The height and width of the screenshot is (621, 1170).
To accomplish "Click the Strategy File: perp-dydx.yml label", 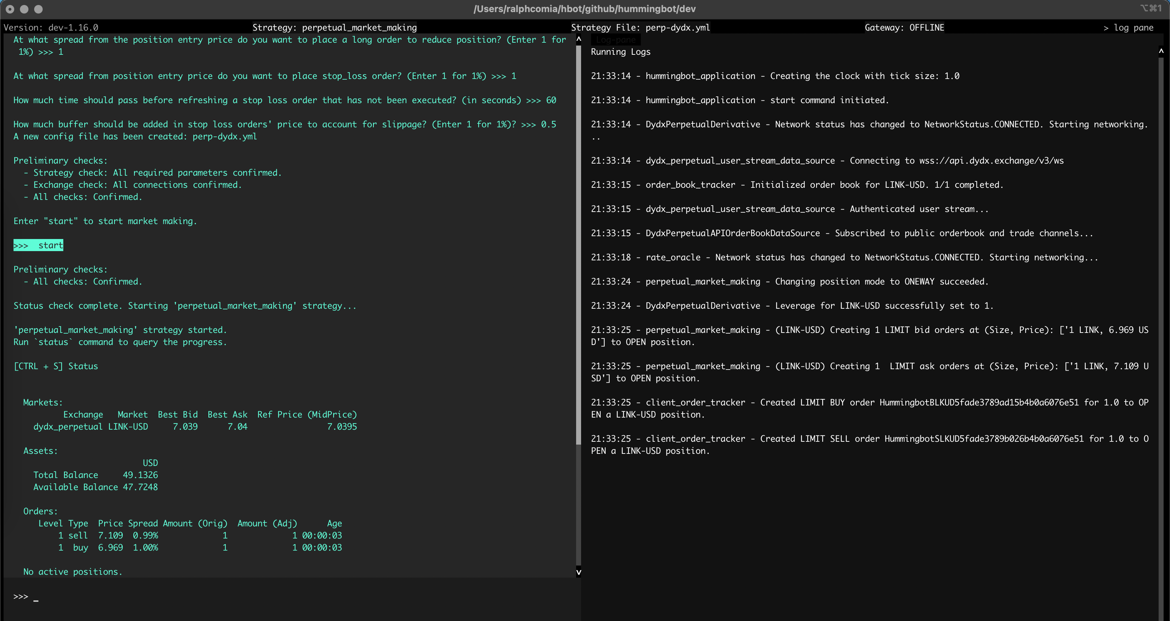I will point(640,27).
